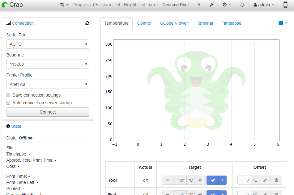Open the power system menu
Viewport: 294px width, 195px height.
pyautogui.click(x=227, y=5)
